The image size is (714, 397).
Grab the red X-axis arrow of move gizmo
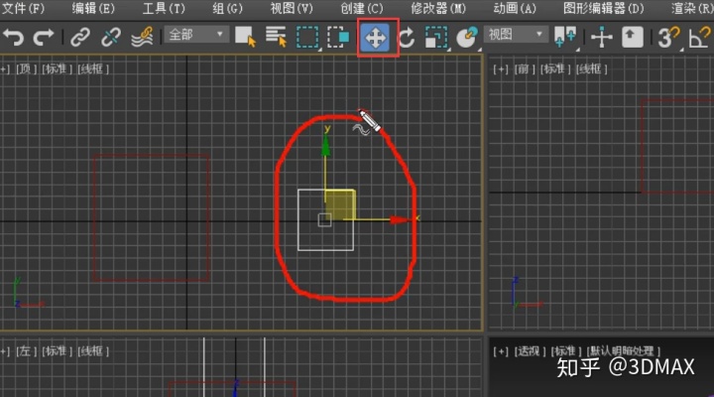point(400,220)
